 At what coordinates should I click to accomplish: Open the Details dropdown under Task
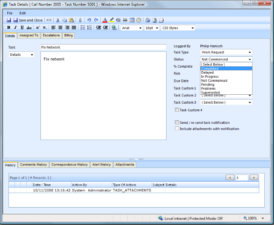pyautogui.click(x=21, y=55)
